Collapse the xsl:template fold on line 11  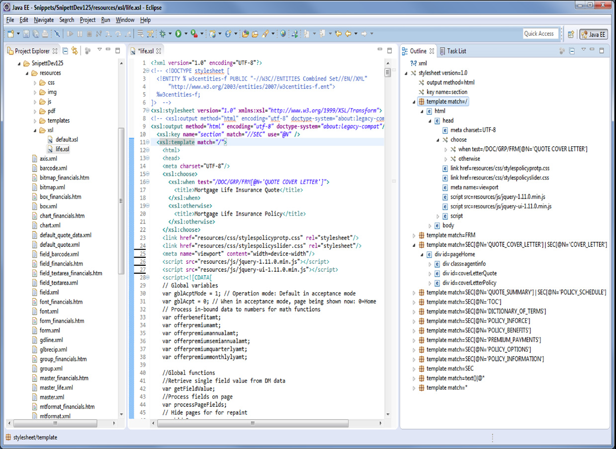coord(147,142)
